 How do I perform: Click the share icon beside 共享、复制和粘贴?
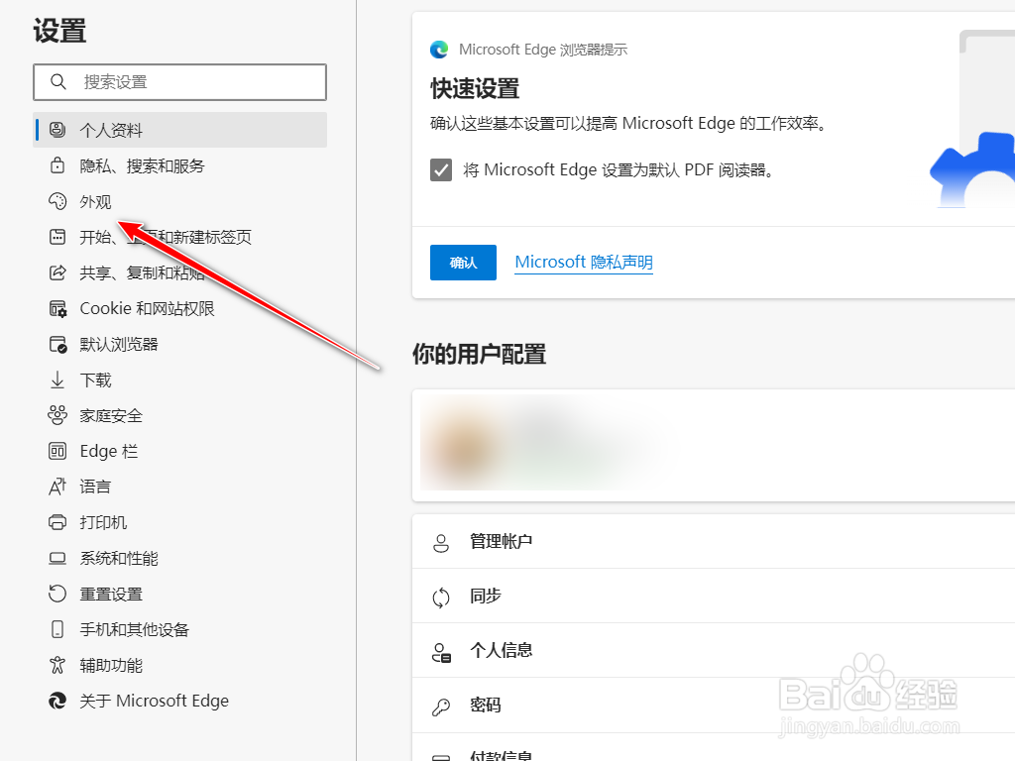coord(57,272)
